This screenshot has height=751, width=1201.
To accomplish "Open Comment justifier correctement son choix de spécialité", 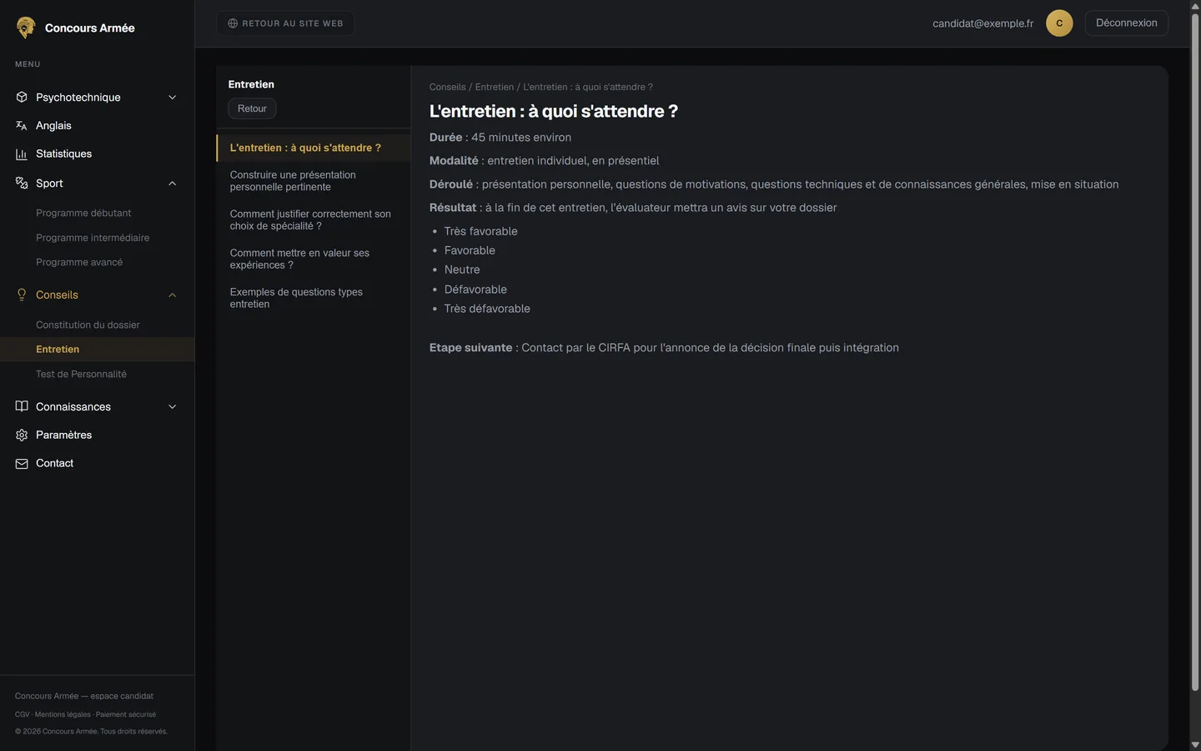I will tap(314, 220).
